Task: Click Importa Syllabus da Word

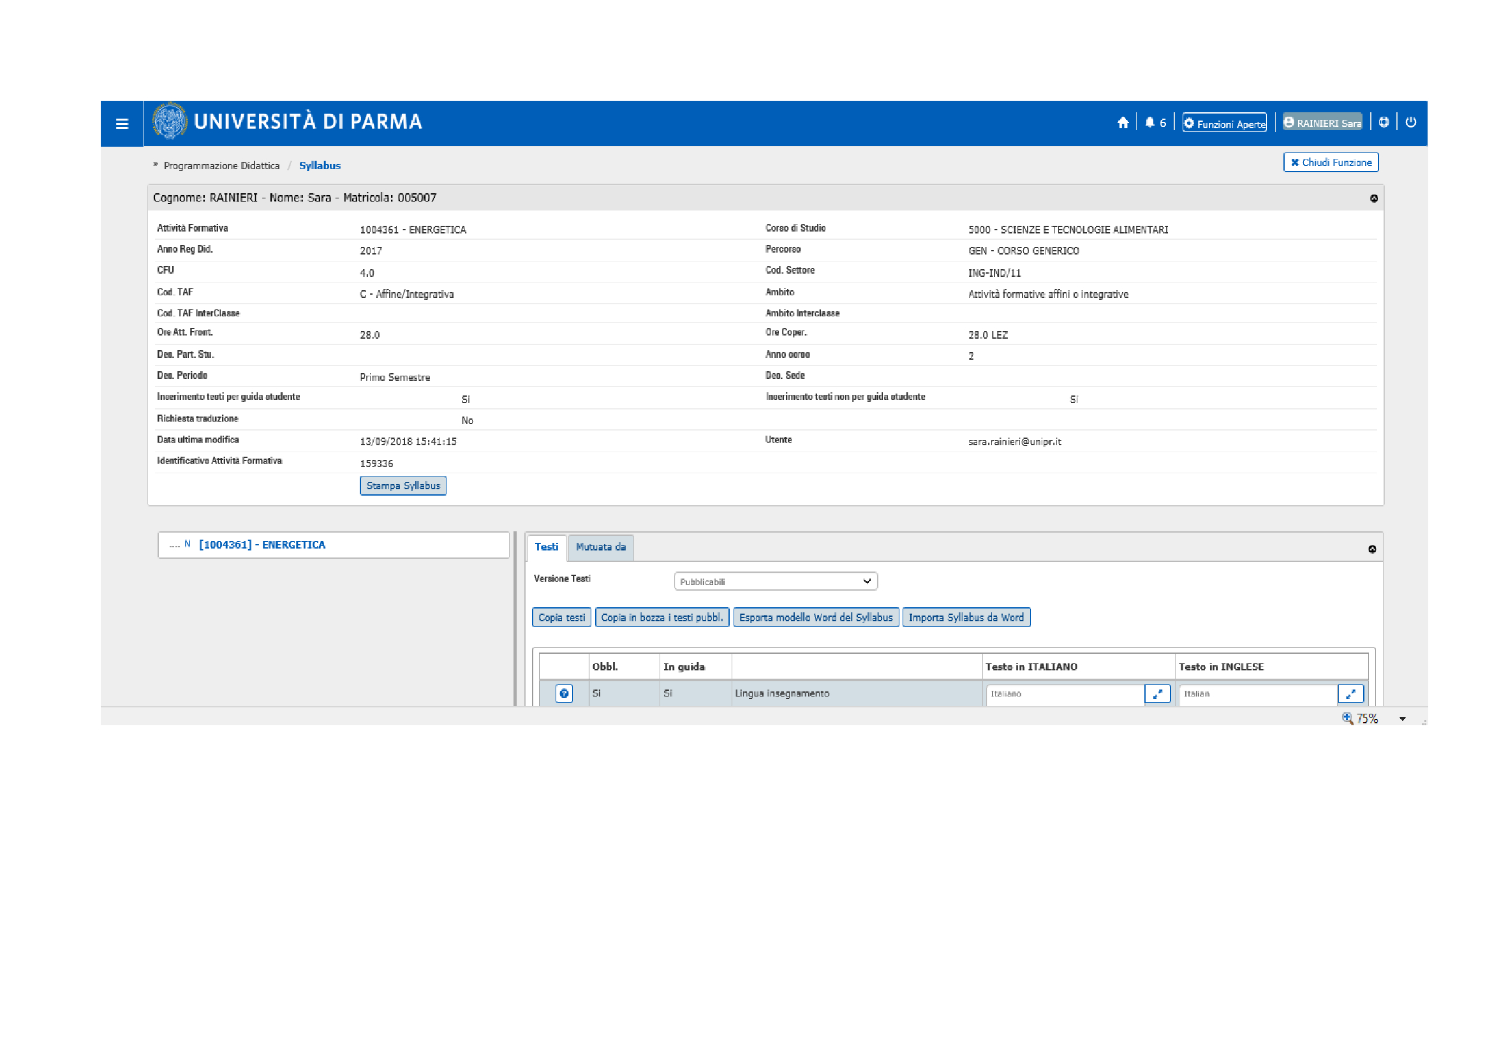Action: [x=966, y=618]
